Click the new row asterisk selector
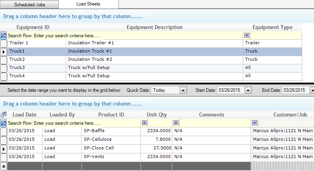Viewport: 314px width, 171px height. [4, 166]
